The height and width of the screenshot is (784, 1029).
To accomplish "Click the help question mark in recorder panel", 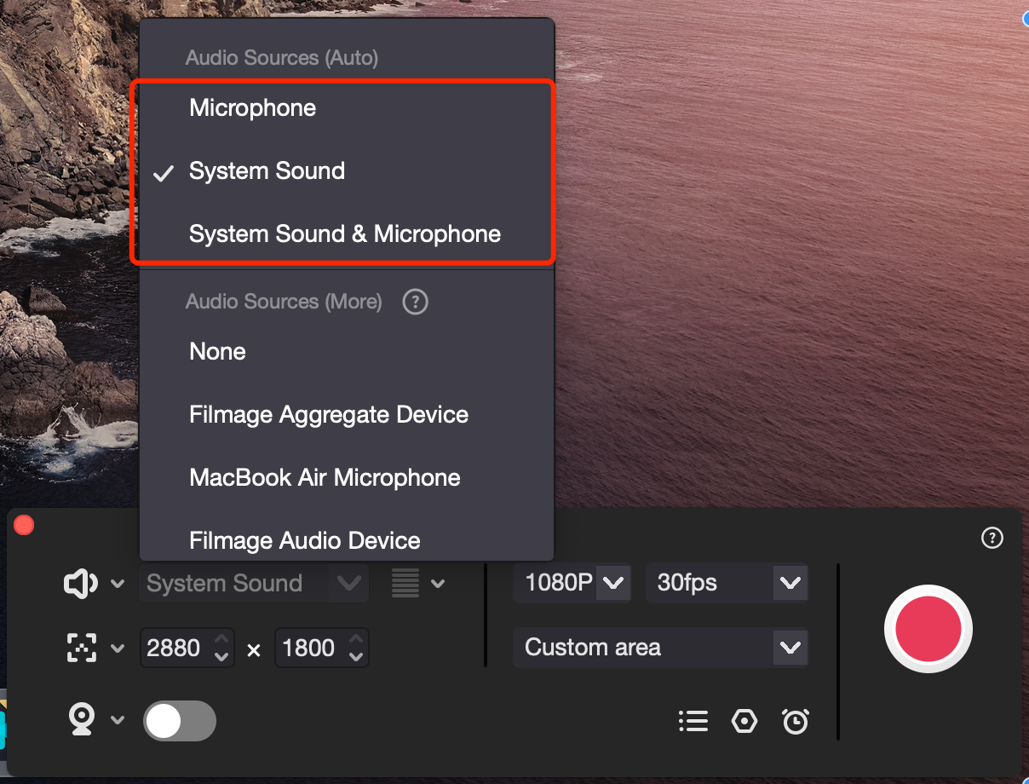I will 992,538.
